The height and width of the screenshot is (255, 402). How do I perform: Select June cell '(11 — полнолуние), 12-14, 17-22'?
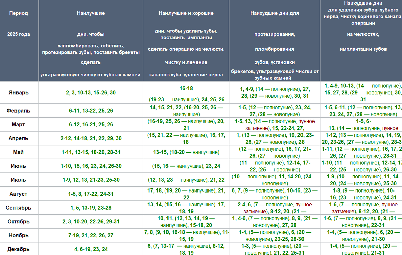274,166
